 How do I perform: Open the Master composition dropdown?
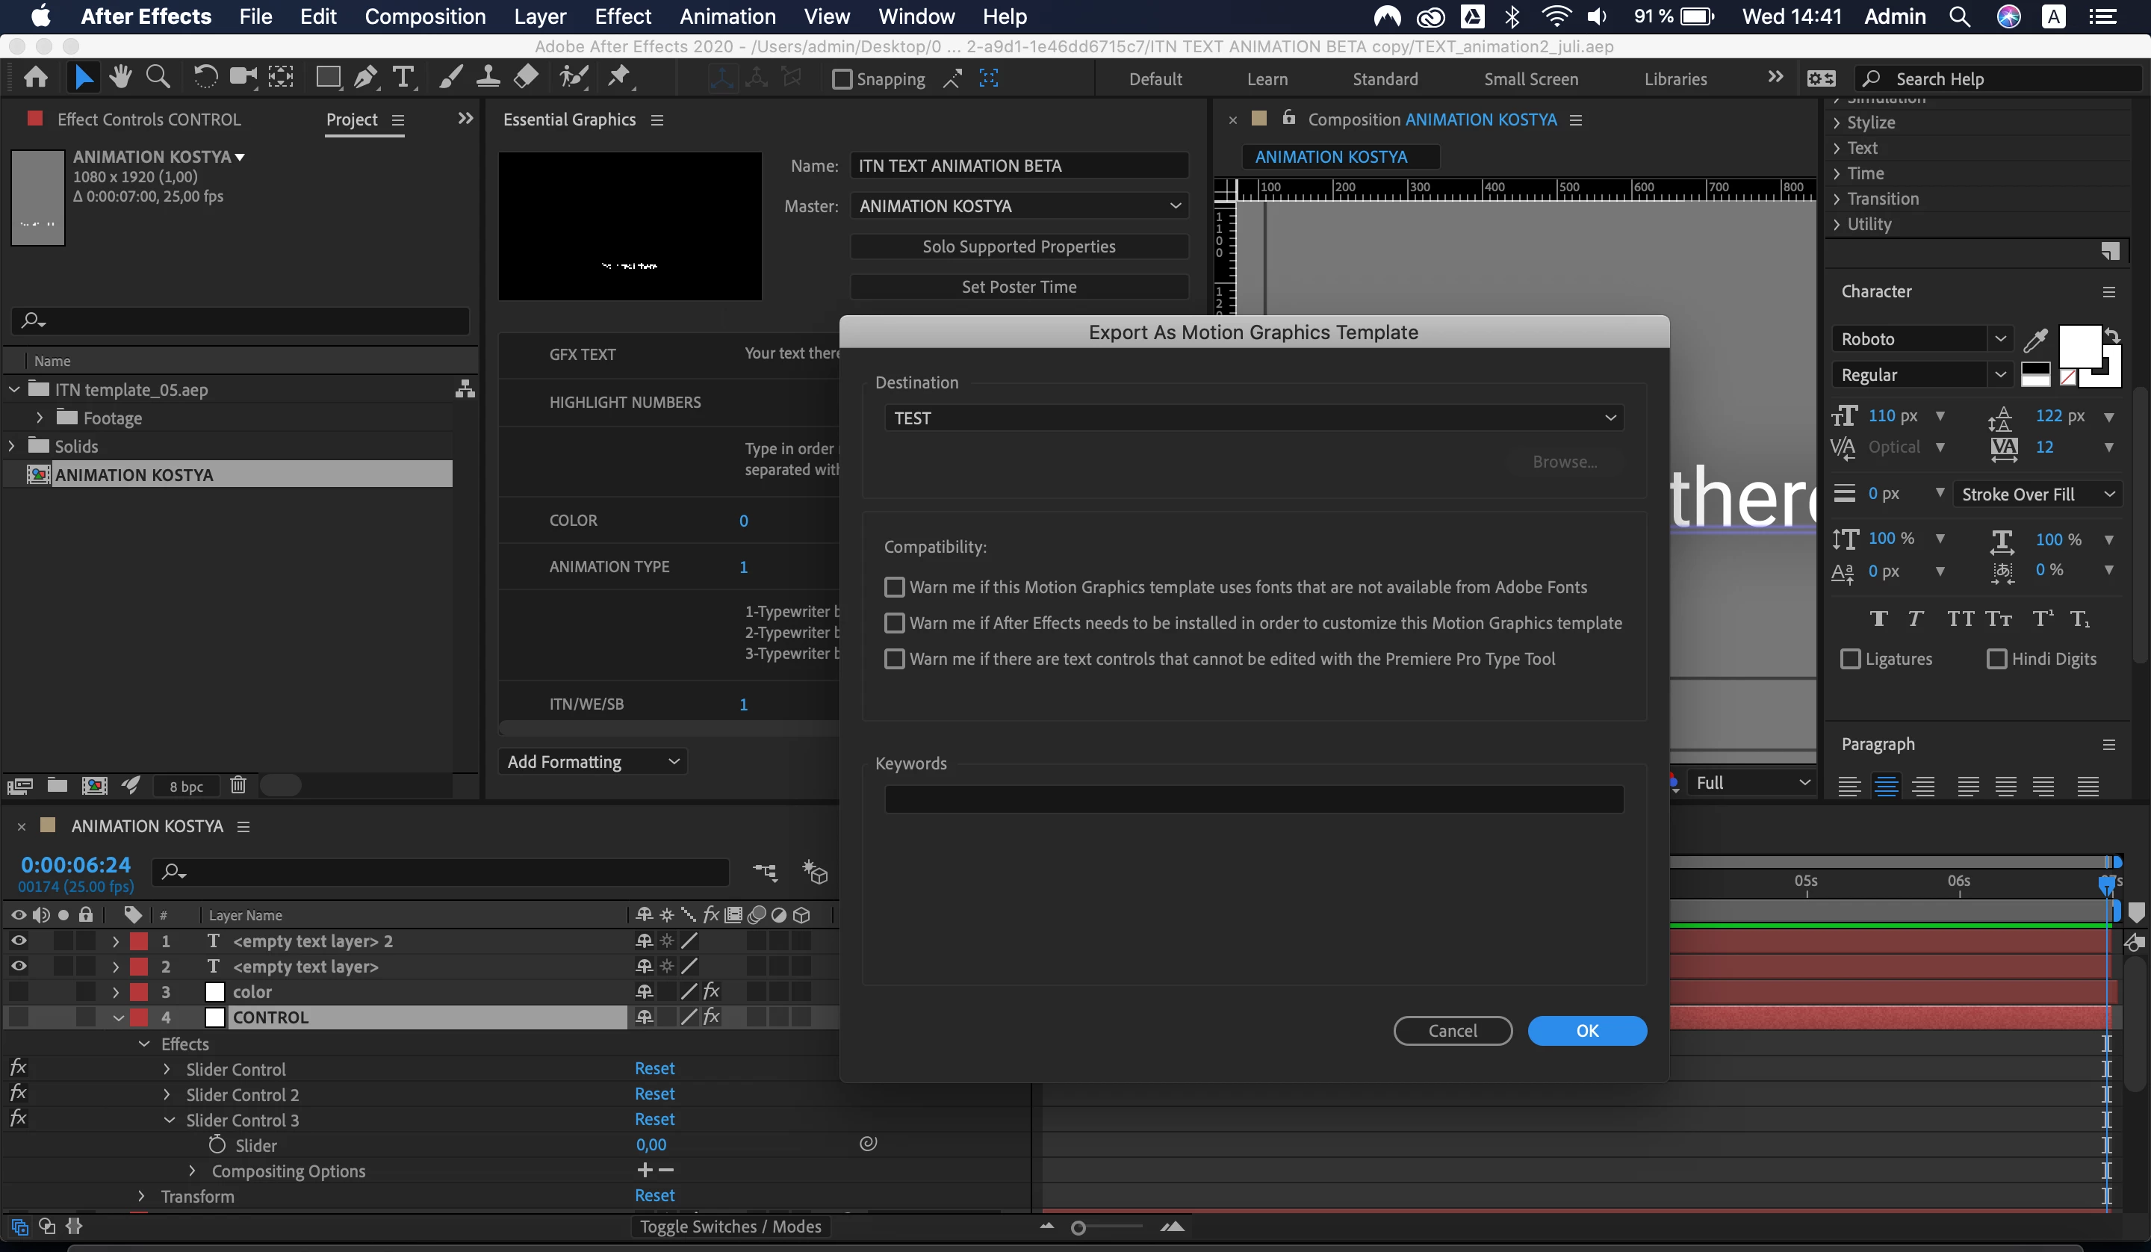coord(1019,206)
